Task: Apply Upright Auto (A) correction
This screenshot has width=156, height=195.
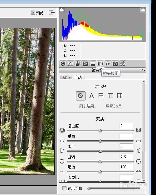Action: (x=91, y=96)
